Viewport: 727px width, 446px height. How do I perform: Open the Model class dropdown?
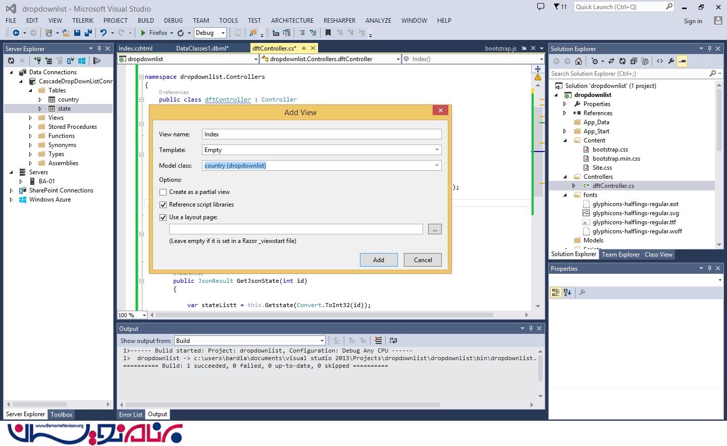point(437,166)
